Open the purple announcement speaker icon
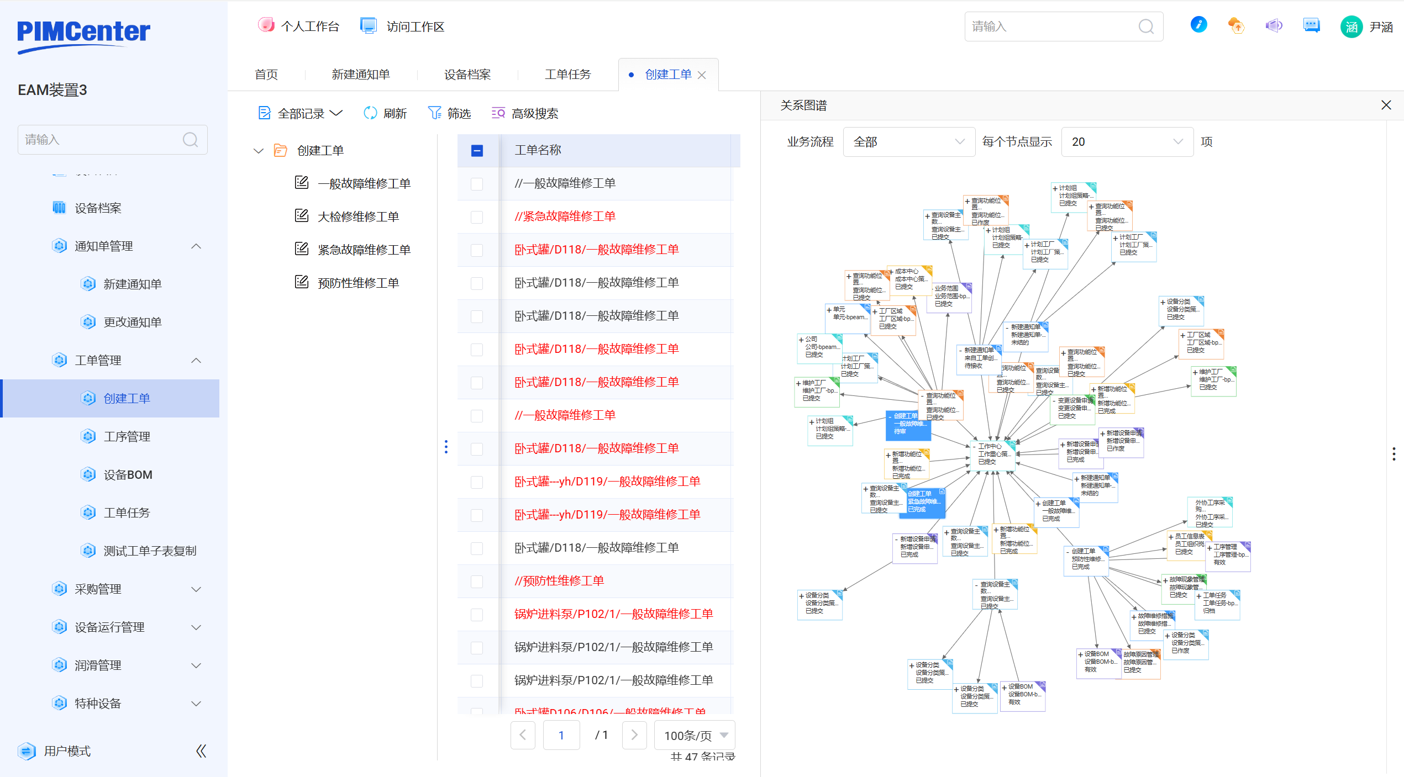 tap(1274, 25)
